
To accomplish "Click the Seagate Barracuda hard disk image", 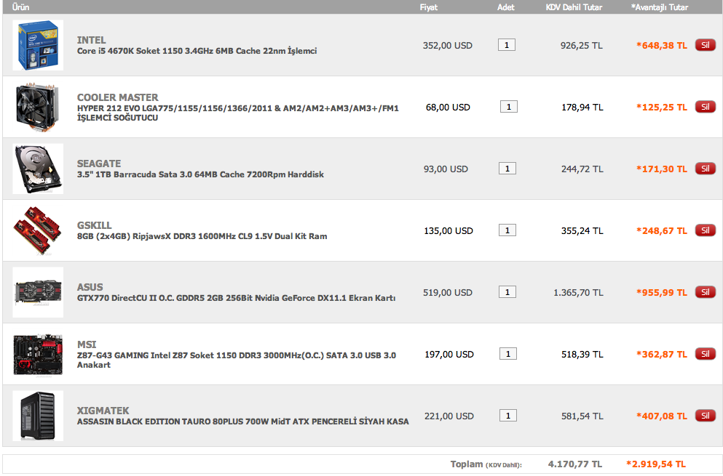I will (38, 169).
